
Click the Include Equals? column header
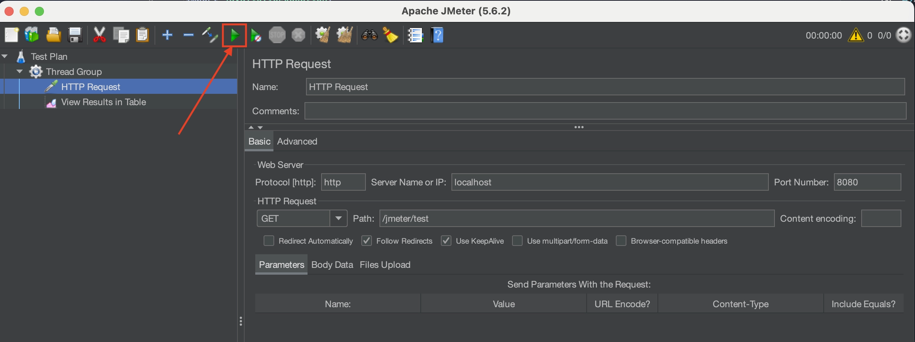[863, 304]
